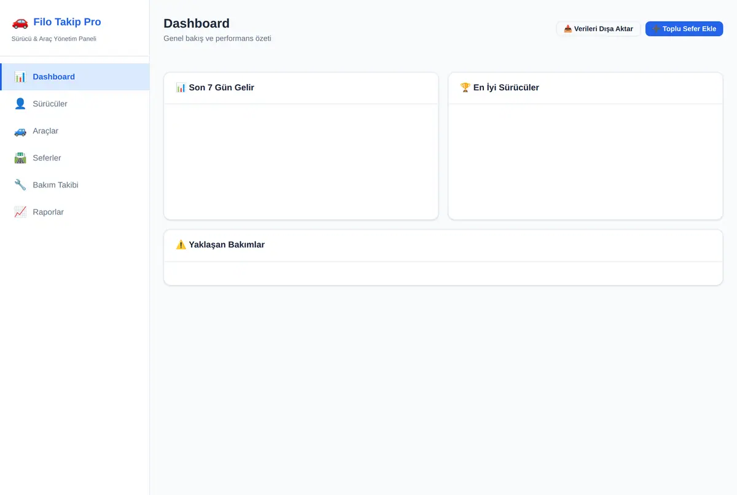Go to the Sürücüler section
The image size is (737, 495).
coord(75,104)
